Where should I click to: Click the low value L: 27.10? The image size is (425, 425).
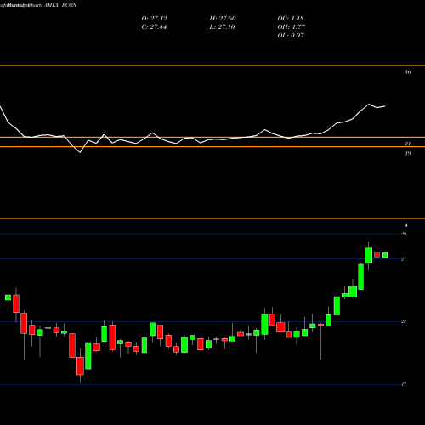click(222, 27)
